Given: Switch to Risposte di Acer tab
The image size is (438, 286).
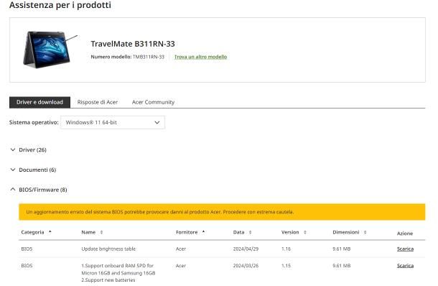Looking at the screenshot, I should (98, 102).
